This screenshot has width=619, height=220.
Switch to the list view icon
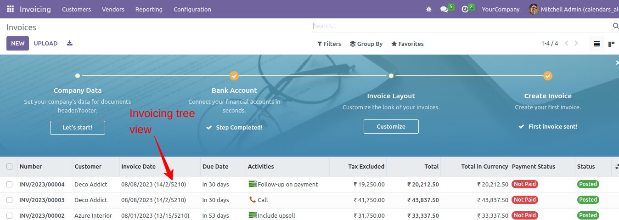pos(596,44)
